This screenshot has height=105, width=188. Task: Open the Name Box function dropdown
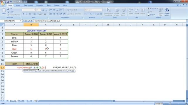click(x=20, y=21)
